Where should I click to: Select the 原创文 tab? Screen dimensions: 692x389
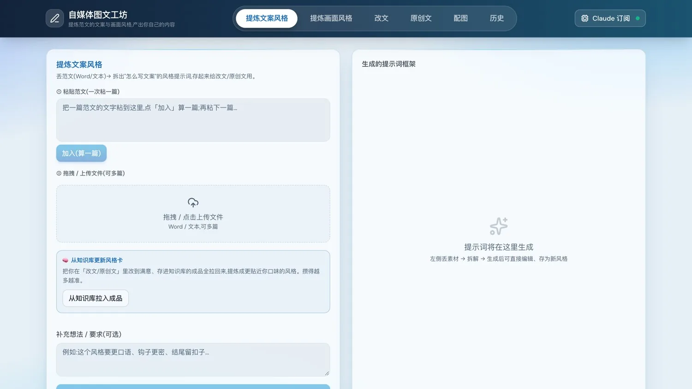click(x=421, y=18)
